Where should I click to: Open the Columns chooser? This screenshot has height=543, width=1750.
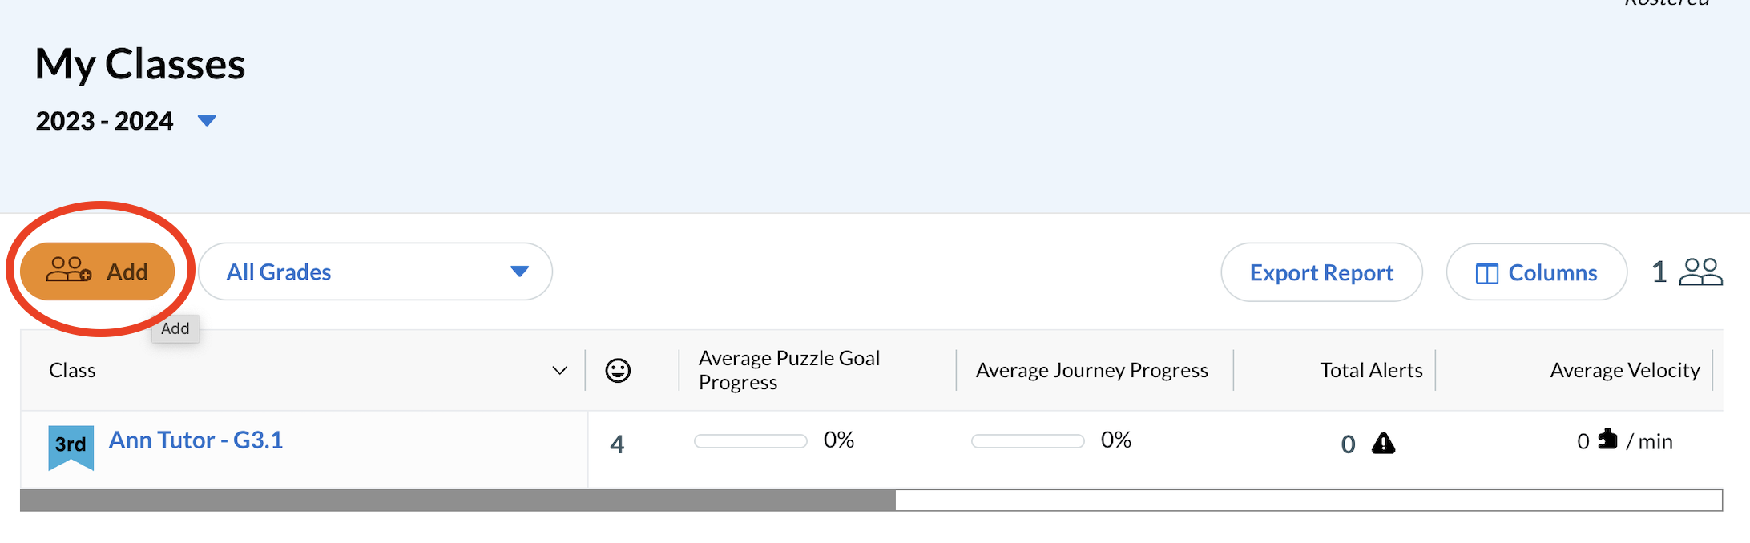[x=1536, y=272]
